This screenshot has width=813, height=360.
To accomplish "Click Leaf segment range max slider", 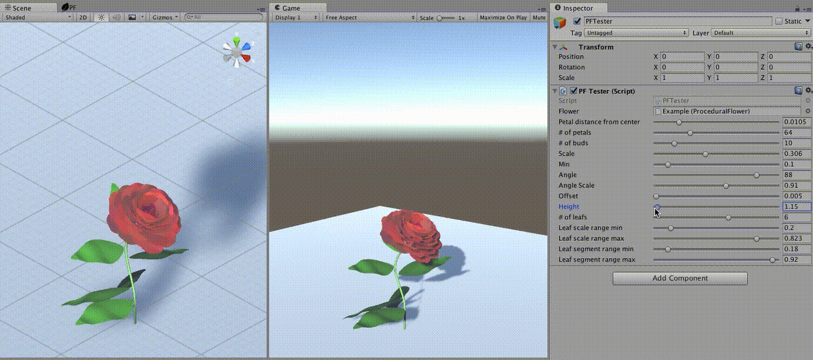I will click(x=716, y=260).
